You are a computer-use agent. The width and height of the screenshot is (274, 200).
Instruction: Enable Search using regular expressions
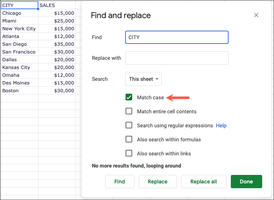[x=129, y=125]
